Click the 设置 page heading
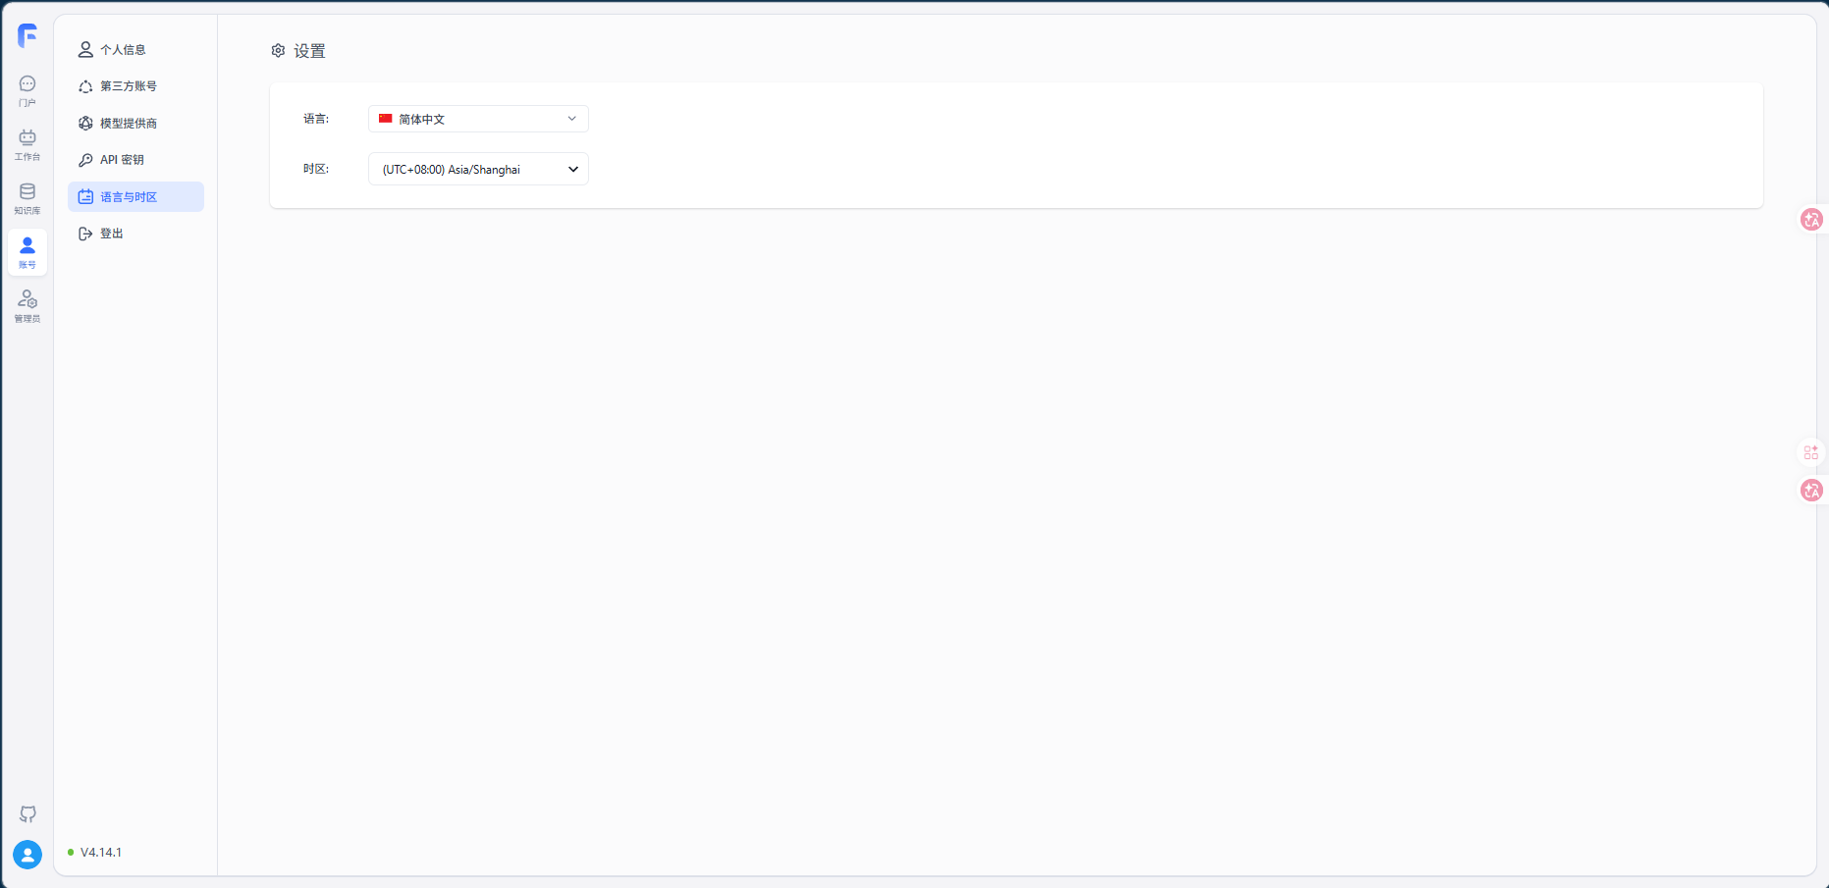 309,51
